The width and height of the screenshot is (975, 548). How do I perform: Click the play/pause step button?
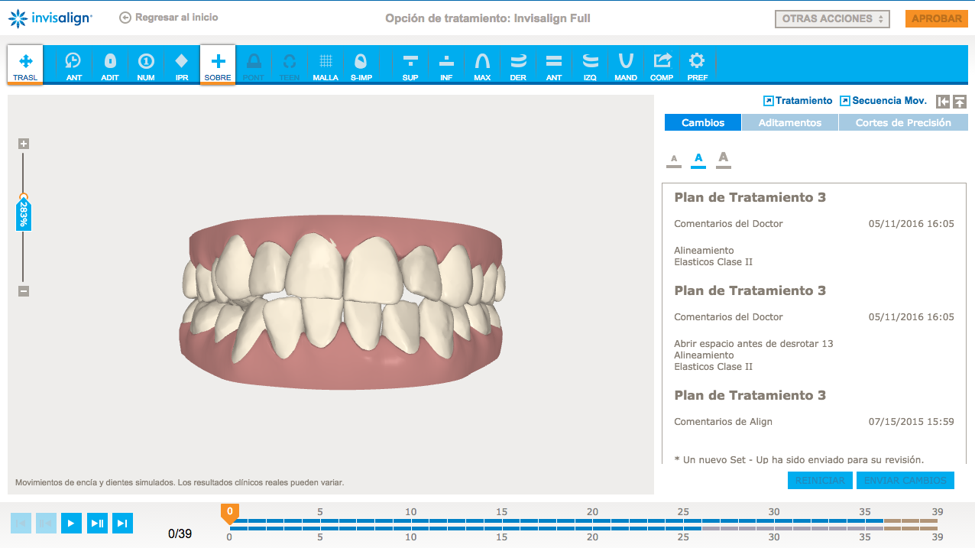click(97, 524)
